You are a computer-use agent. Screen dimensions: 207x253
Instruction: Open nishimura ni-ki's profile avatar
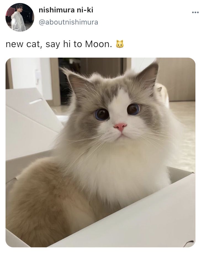tap(20, 17)
